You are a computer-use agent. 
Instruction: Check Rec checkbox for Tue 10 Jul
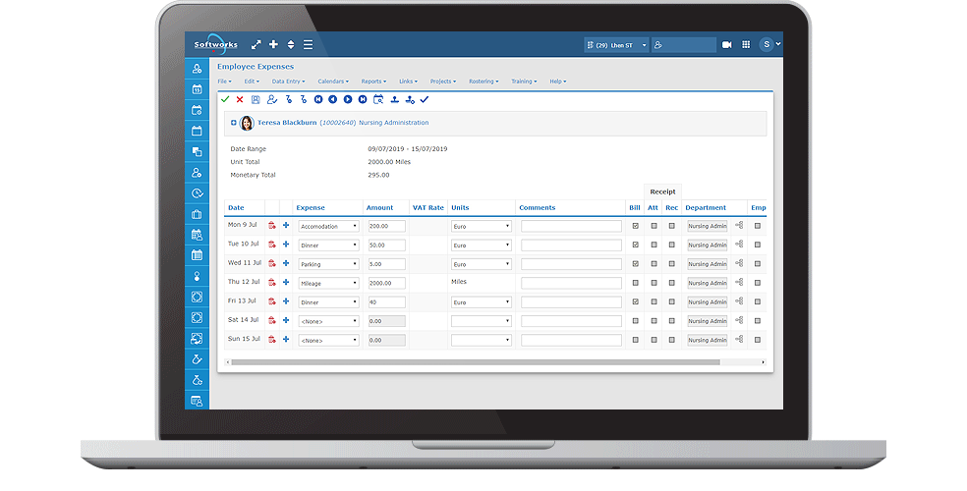pyautogui.click(x=671, y=245)
